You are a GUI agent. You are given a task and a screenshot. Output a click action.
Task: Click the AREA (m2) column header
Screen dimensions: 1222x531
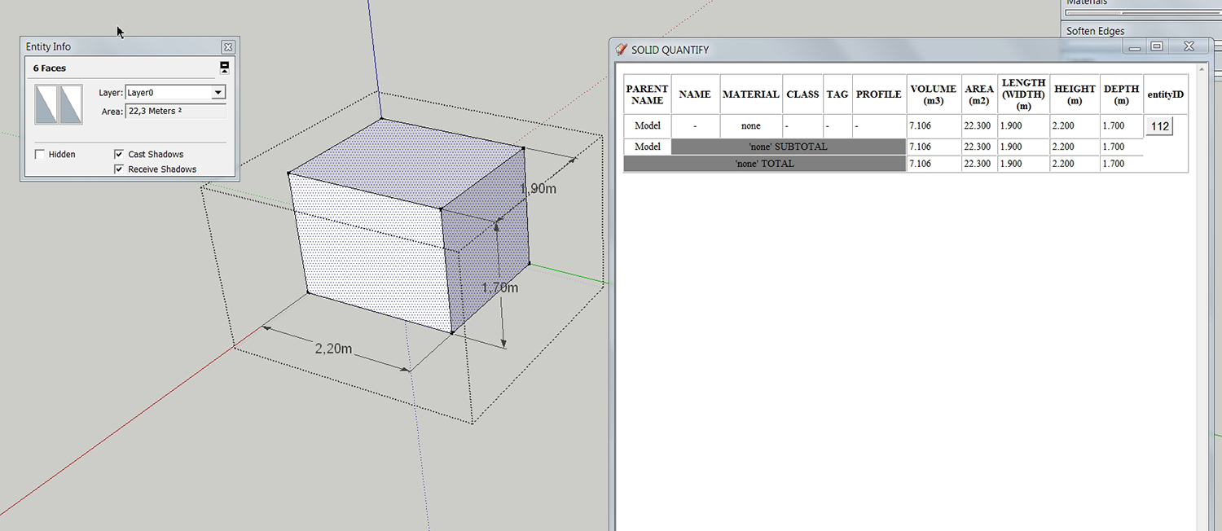coord(979,94)
